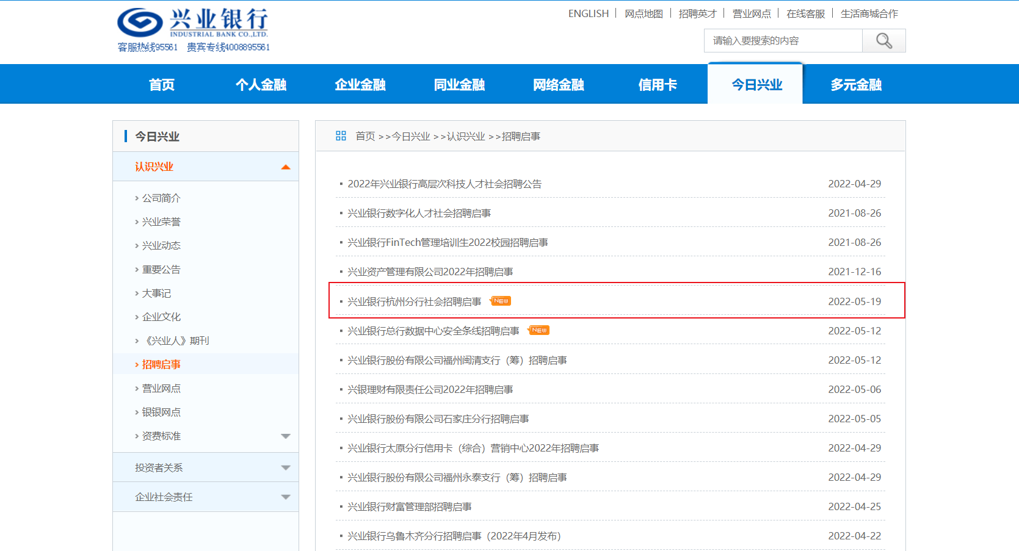Expand the 资费标准 submenu arrow
This screenshot has height=551, width=1019.
click(x=285, y=436)
